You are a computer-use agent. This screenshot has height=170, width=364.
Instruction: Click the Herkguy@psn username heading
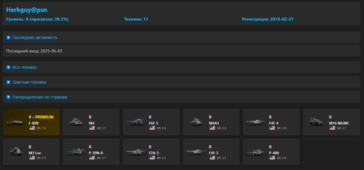27,10
